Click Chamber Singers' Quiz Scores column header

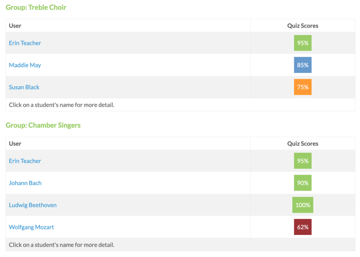click(303, 144)
